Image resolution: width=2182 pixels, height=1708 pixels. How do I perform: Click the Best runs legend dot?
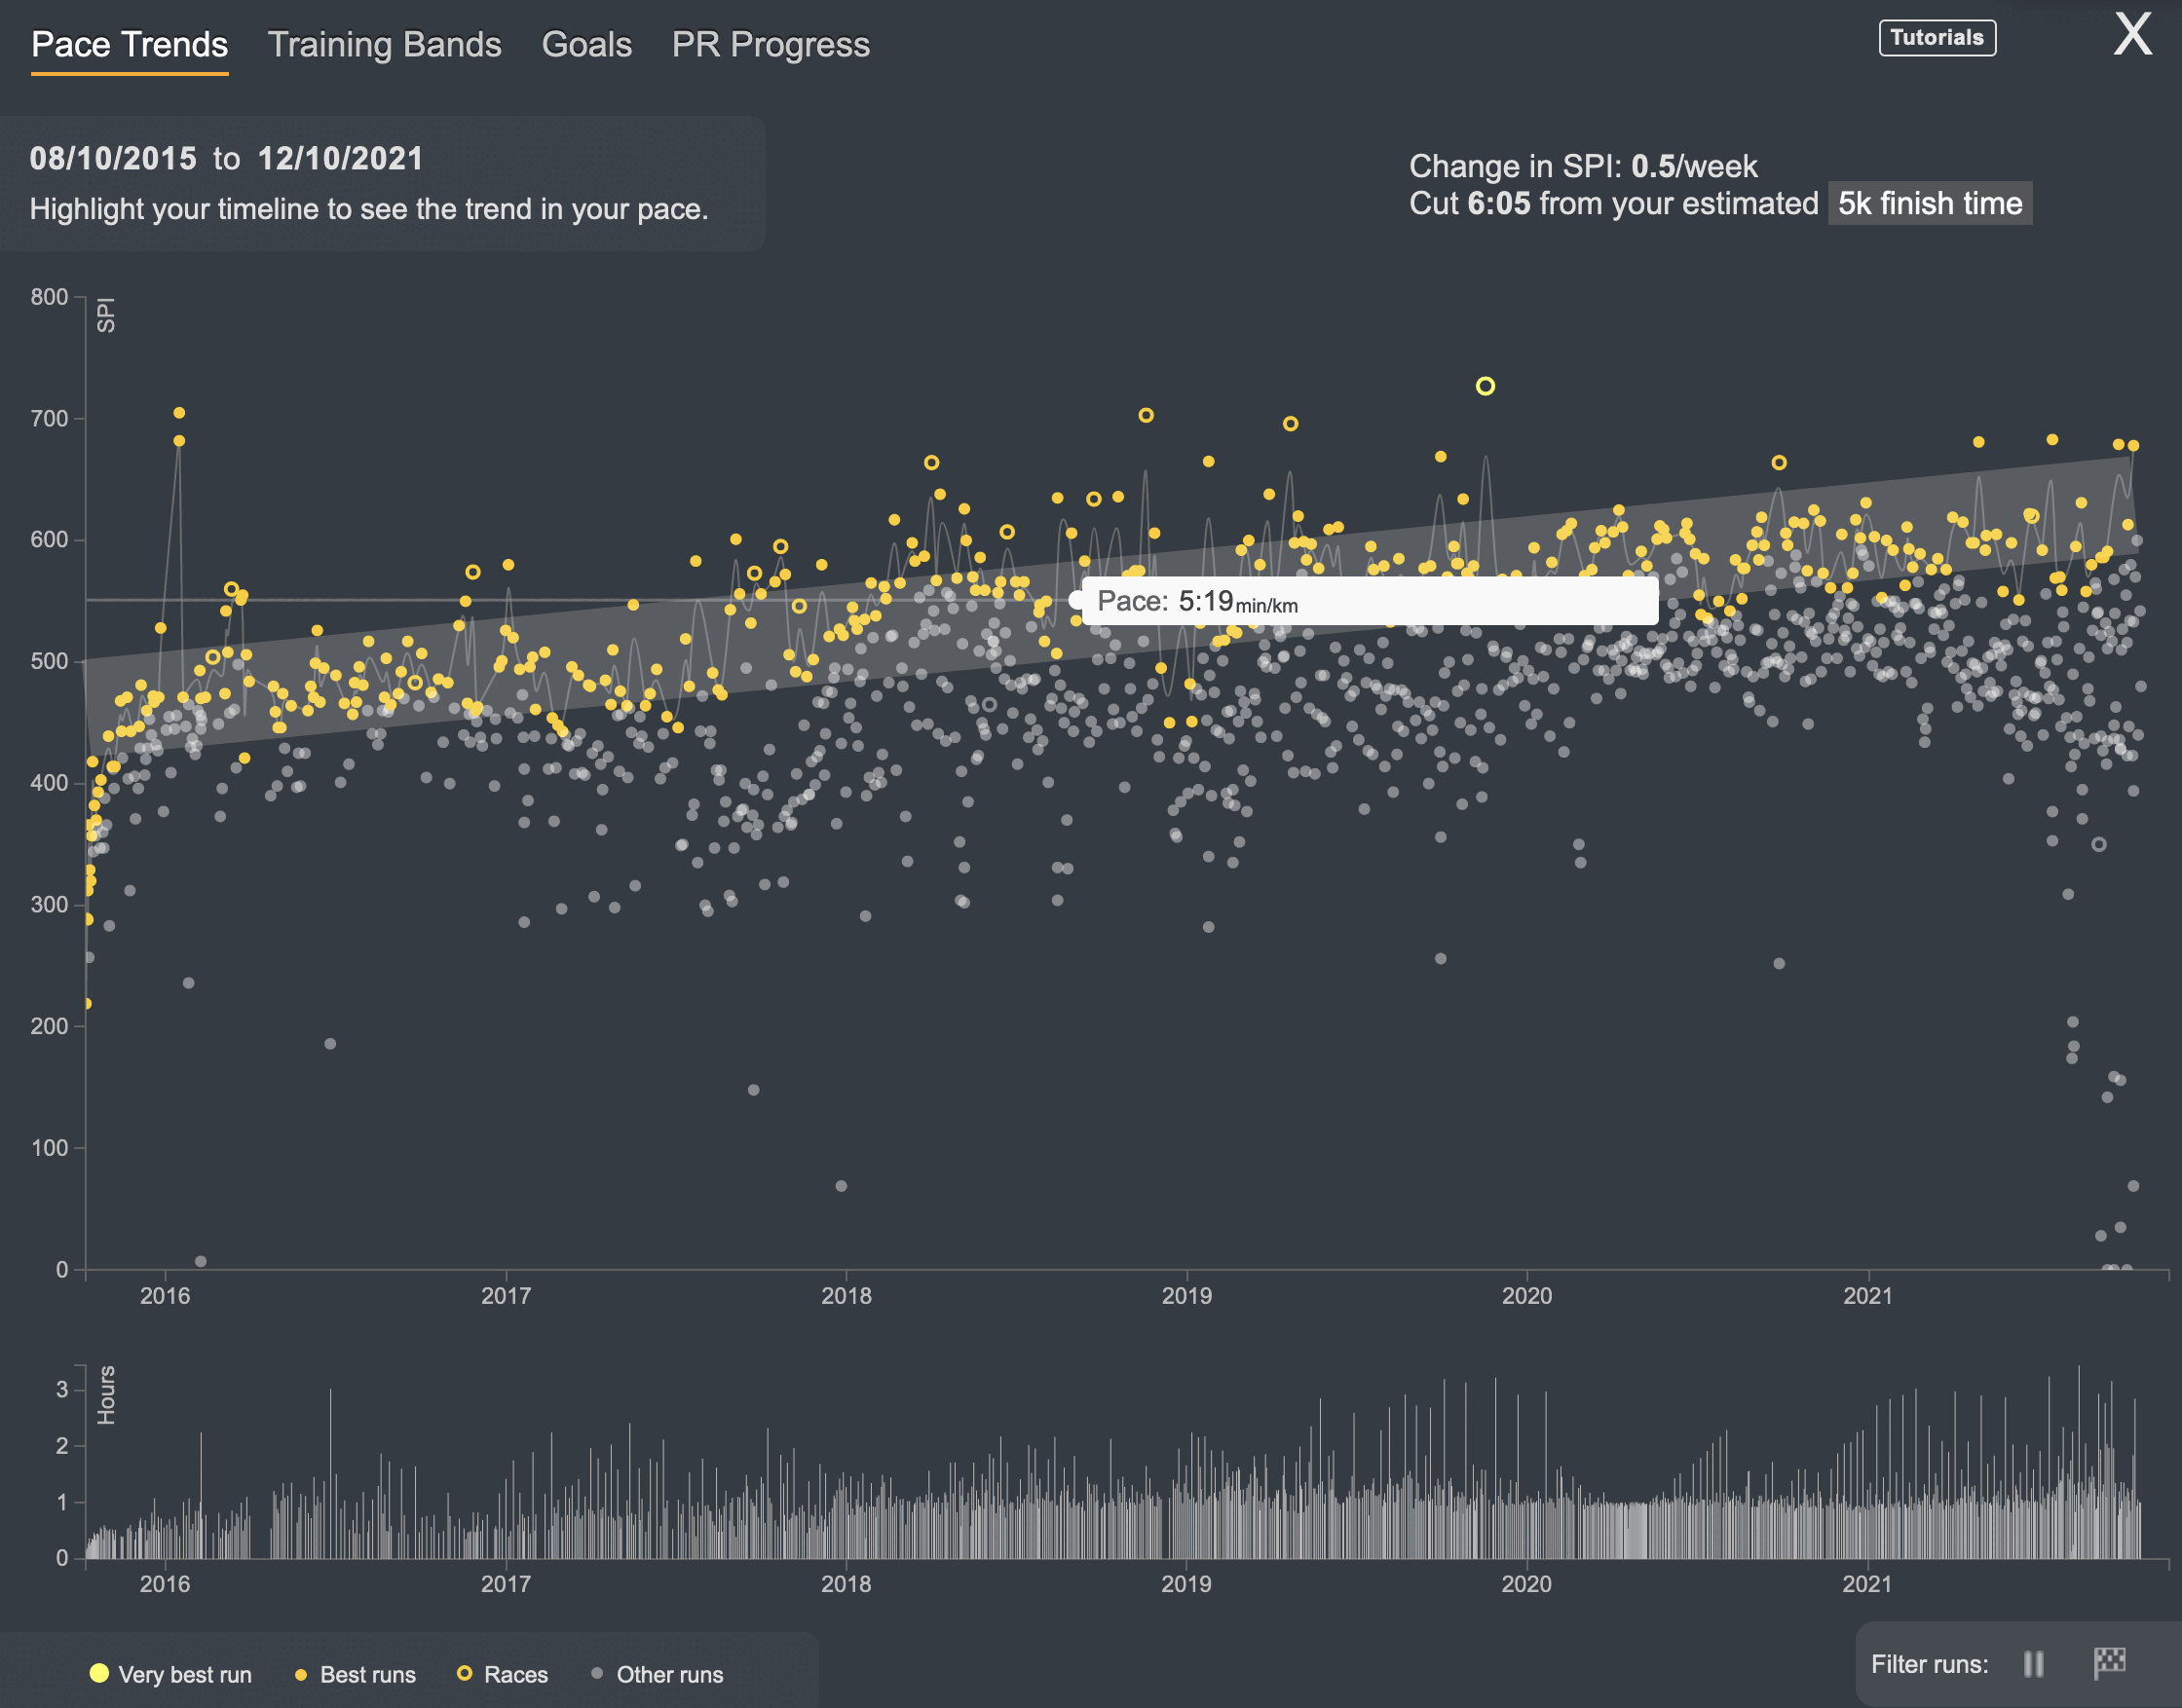pos(300,1674)
